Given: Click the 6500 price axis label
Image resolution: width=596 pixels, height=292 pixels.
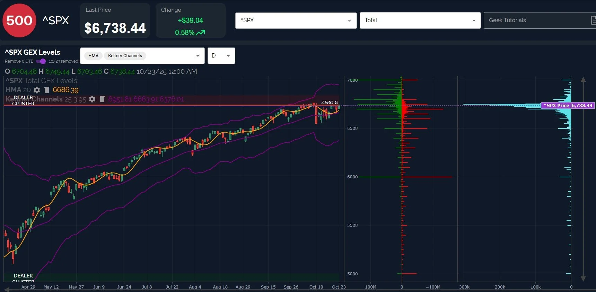Looking at the screenshot, I should pyautogui.click(x=352, y=129).
